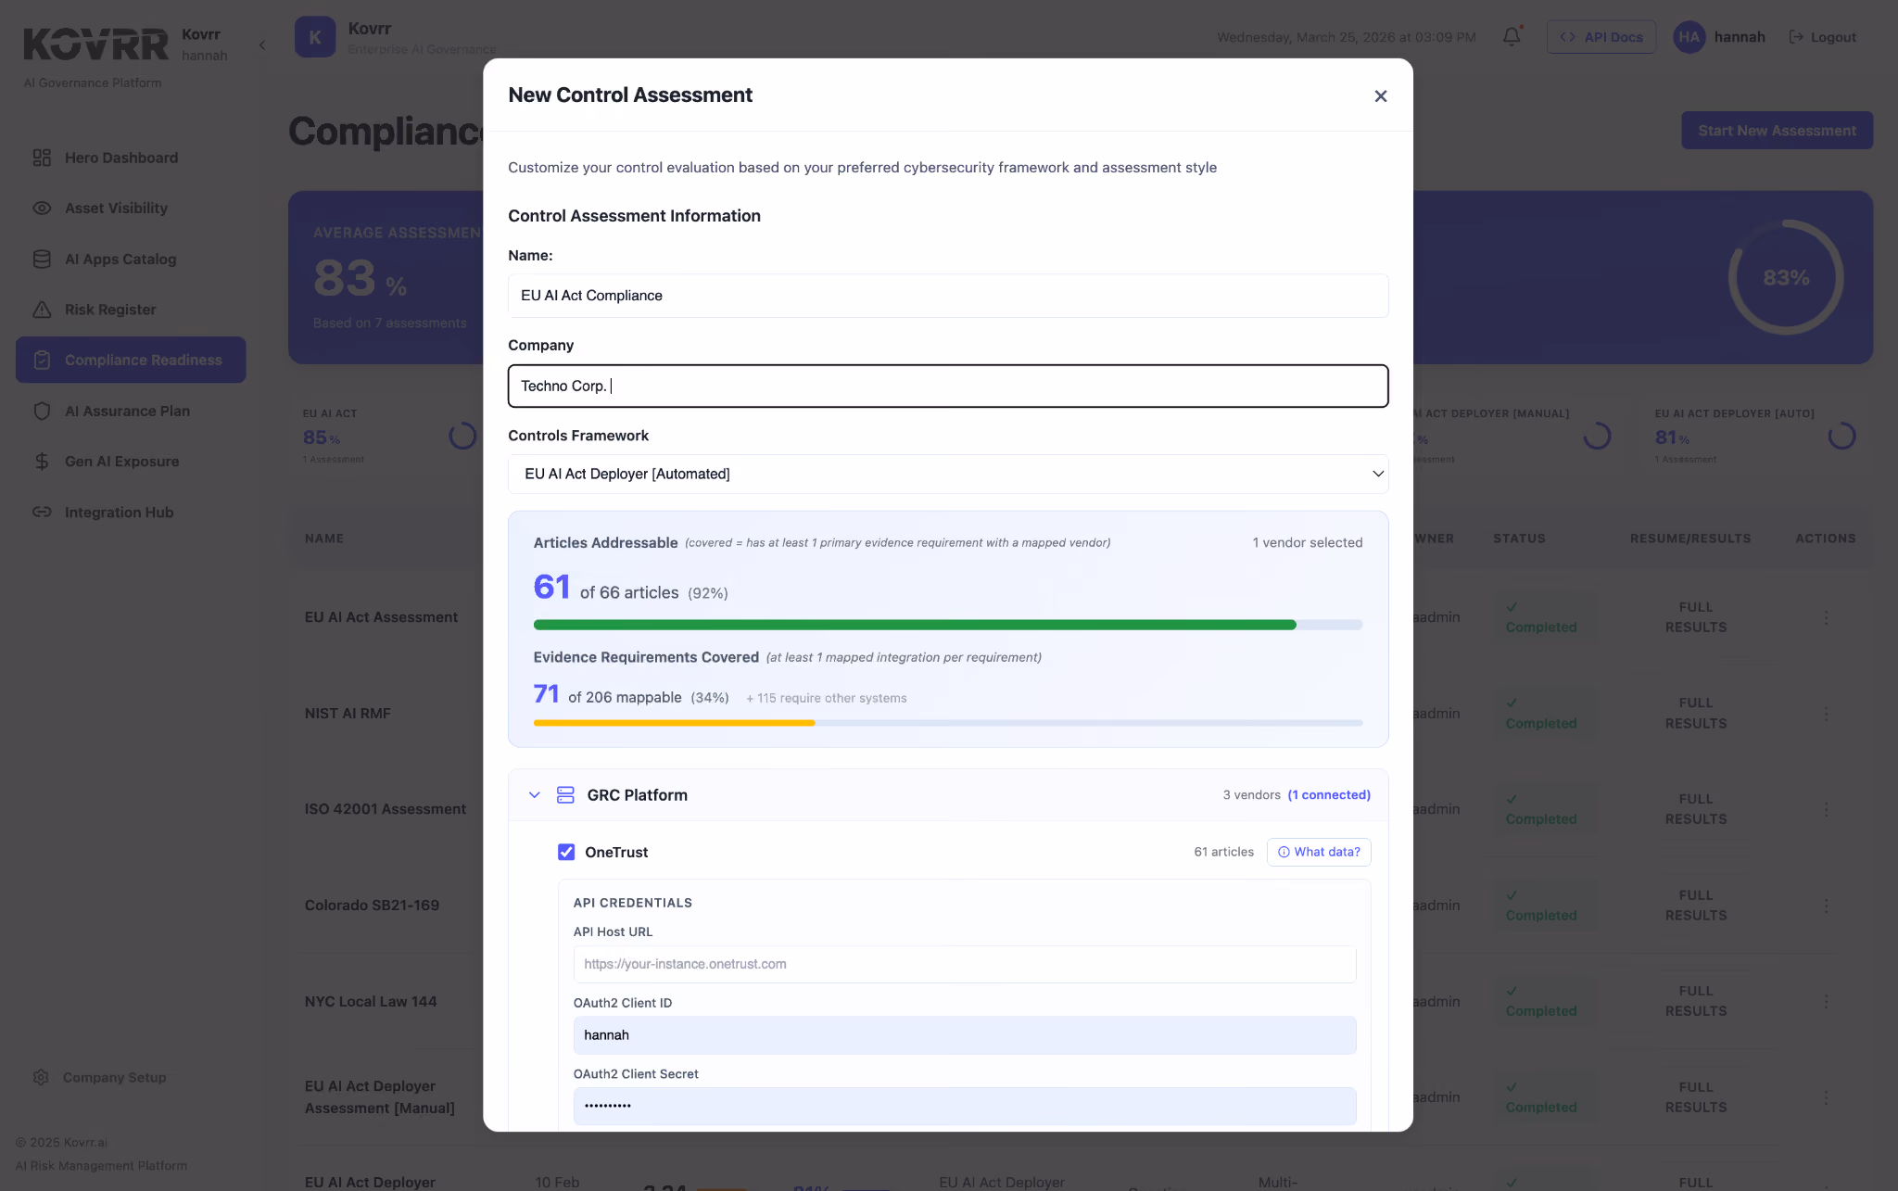Click the notification bell icon
Screen dimensions: 1898x1191
pyautogui.click(x=1512, y=37)
